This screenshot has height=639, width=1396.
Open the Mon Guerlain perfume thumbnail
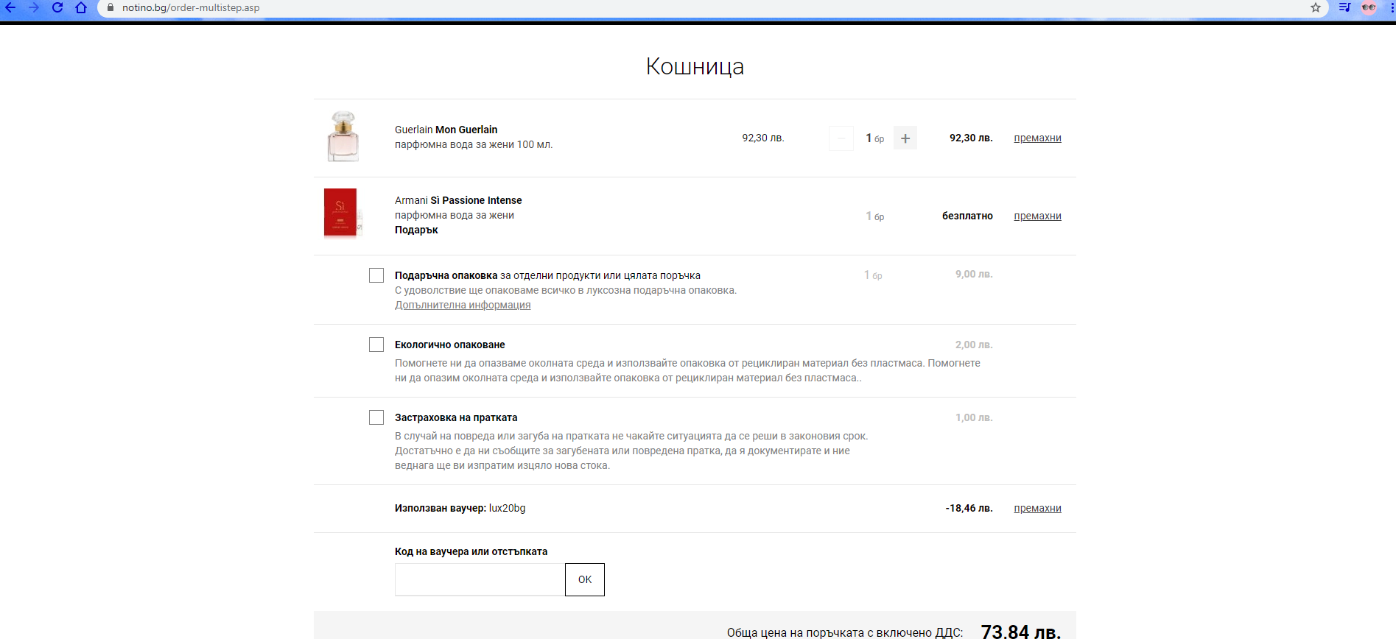[x=343, y=137]
